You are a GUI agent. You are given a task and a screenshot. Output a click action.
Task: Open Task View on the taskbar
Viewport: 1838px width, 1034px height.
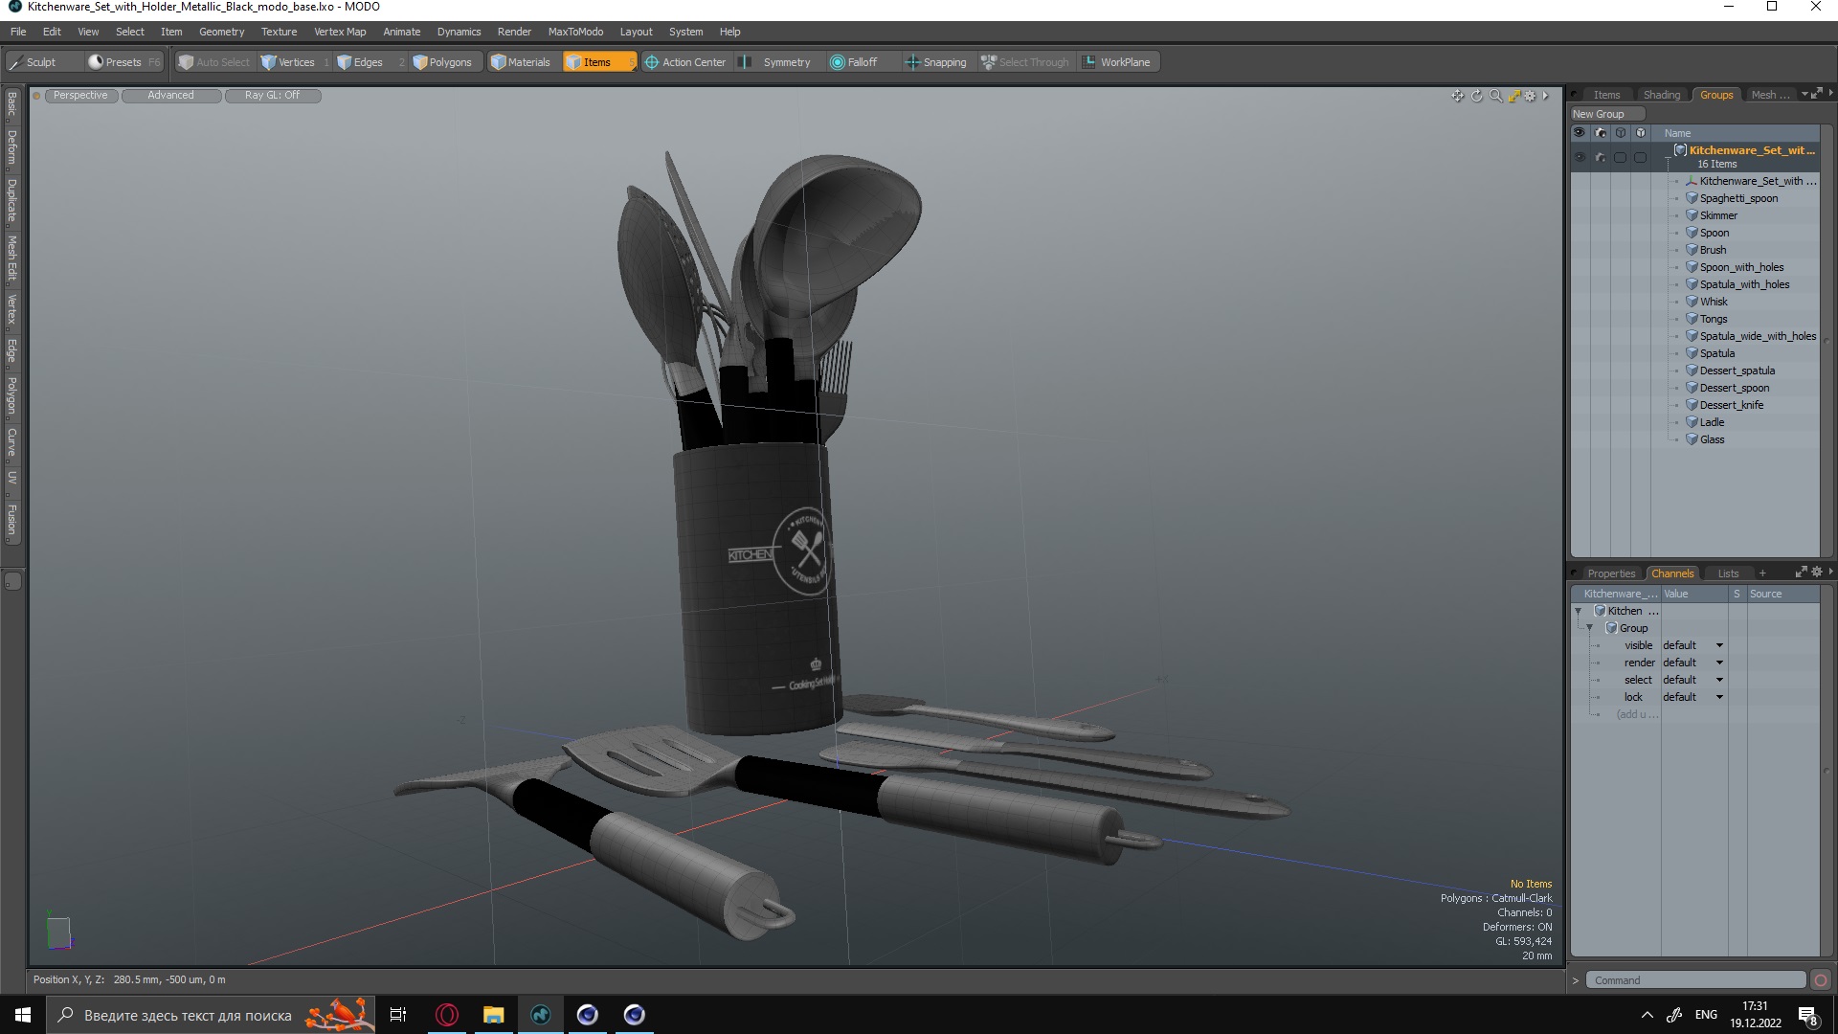pyautogui.click(x=398, y=1015)
